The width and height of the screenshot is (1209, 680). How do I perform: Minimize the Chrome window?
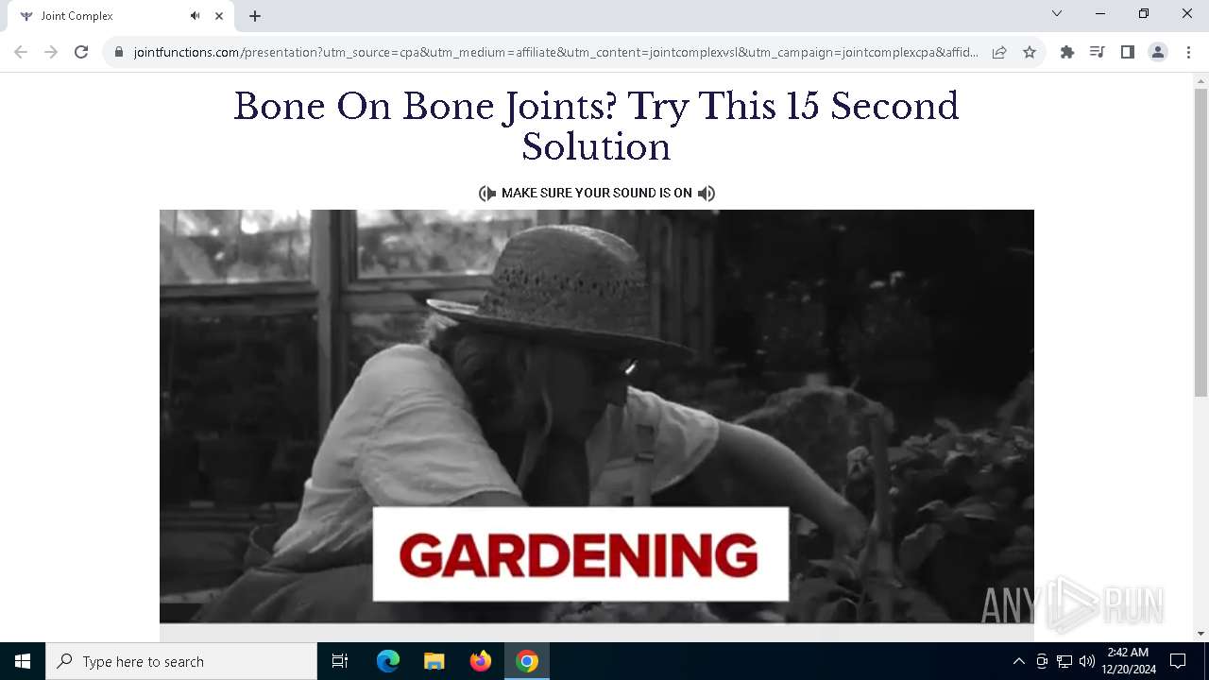tap(1100, 14)
